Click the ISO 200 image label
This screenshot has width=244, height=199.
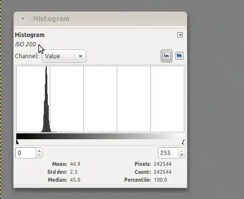click(x=26, y=44)
